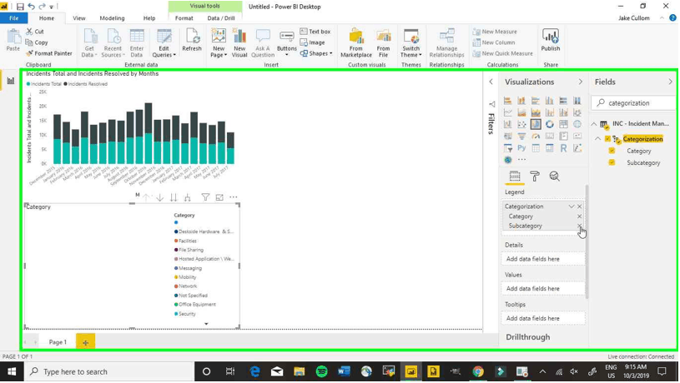Open the Help ribbon tab

[x=149, y=18]
